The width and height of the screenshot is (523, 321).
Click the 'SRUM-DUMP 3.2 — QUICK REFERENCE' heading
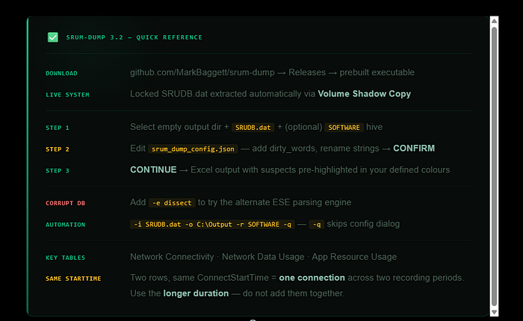pos(134,37)
